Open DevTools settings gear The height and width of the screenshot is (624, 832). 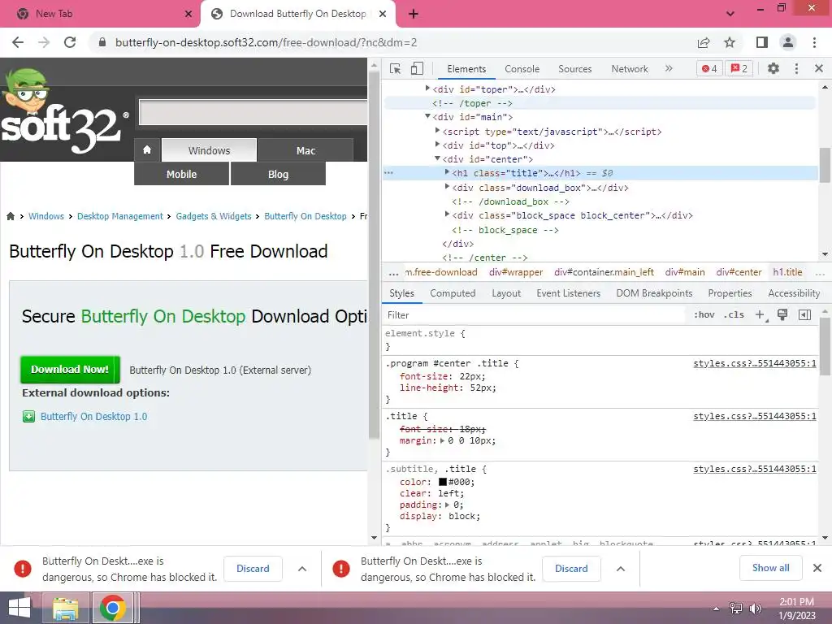(773, 68)
